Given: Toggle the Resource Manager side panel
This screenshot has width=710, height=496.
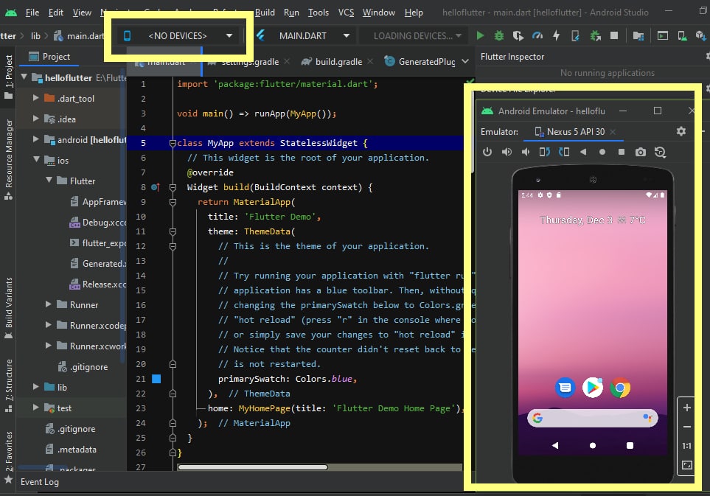Looking at the screenshot, I should (x=8, y=159).
